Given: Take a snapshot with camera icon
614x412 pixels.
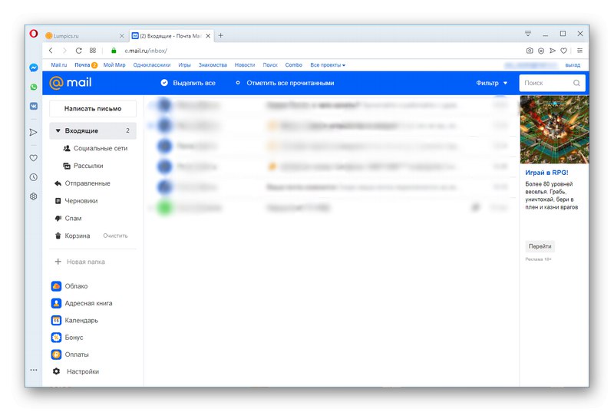Looking at the screenshot, I should pos(530,51).
